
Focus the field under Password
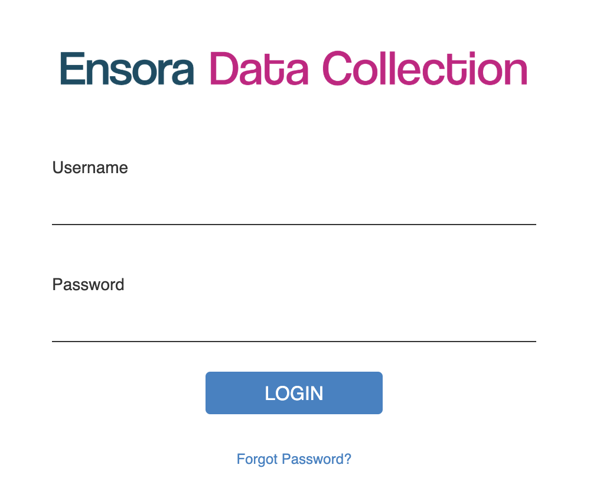pos(294,324)
